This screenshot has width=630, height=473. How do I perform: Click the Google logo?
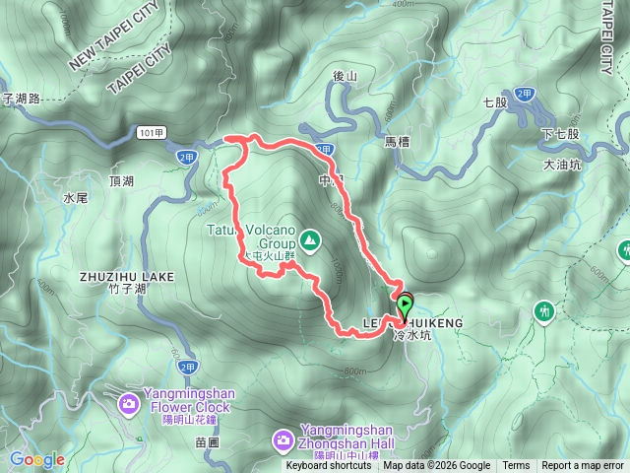point(37,460)
